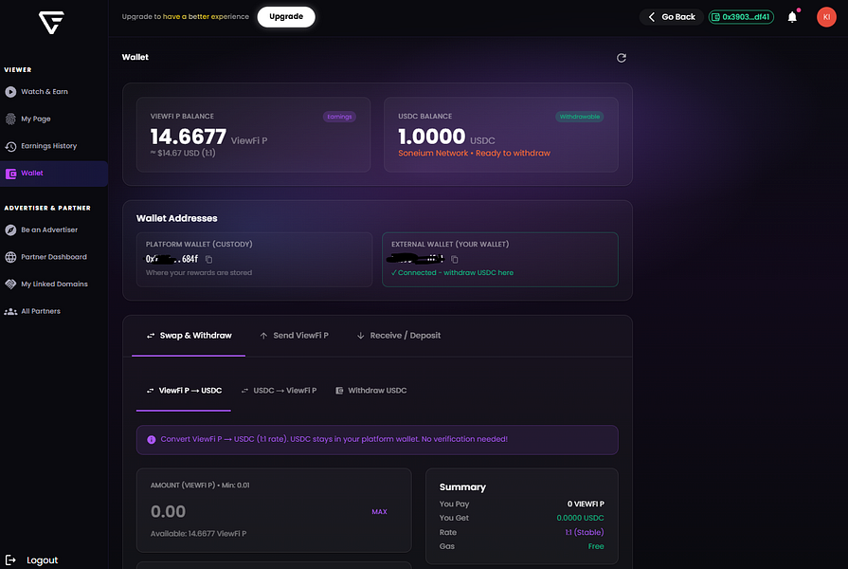
Task: Click the Upgrade button
Action: pos(286,17)
